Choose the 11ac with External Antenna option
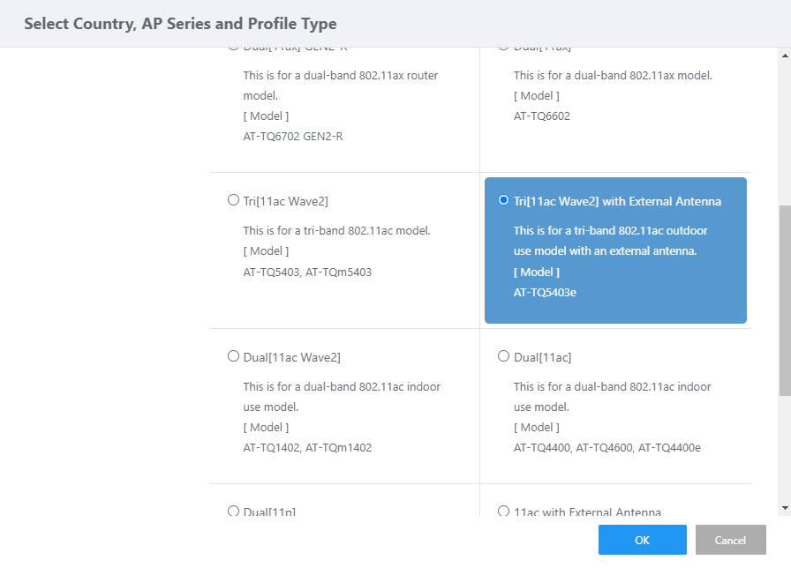This screenshot has width=791, height=575. point(504,511)
